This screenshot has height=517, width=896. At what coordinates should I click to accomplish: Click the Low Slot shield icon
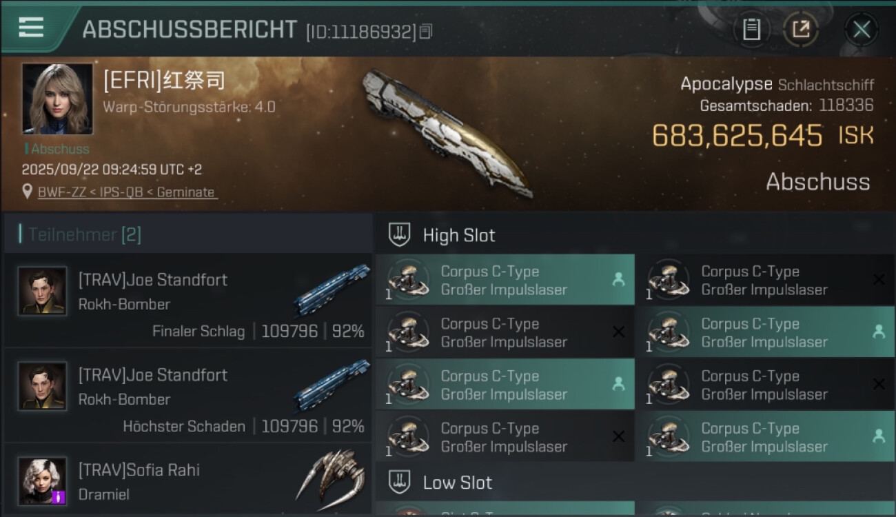(x=399, y=482)
